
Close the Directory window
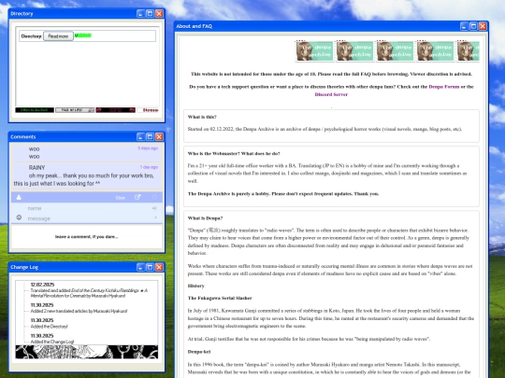point(159,13)
